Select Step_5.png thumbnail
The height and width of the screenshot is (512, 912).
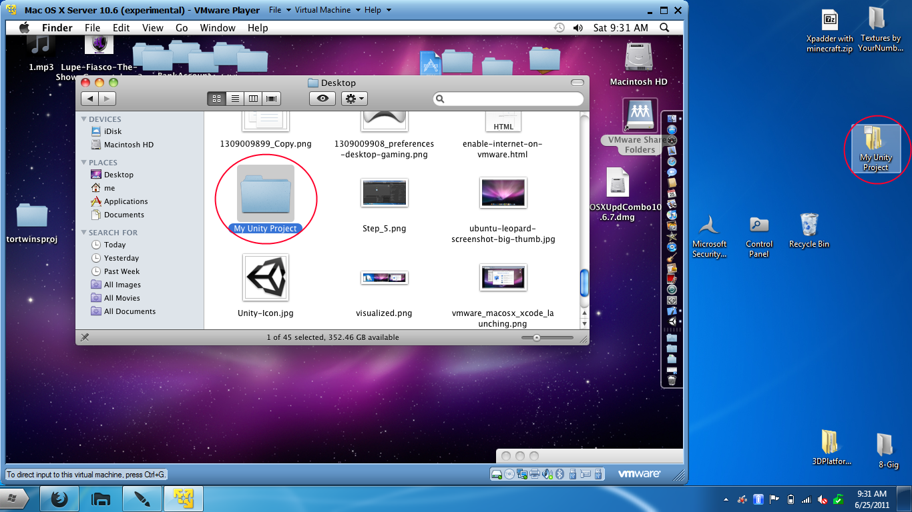(385, 193)
